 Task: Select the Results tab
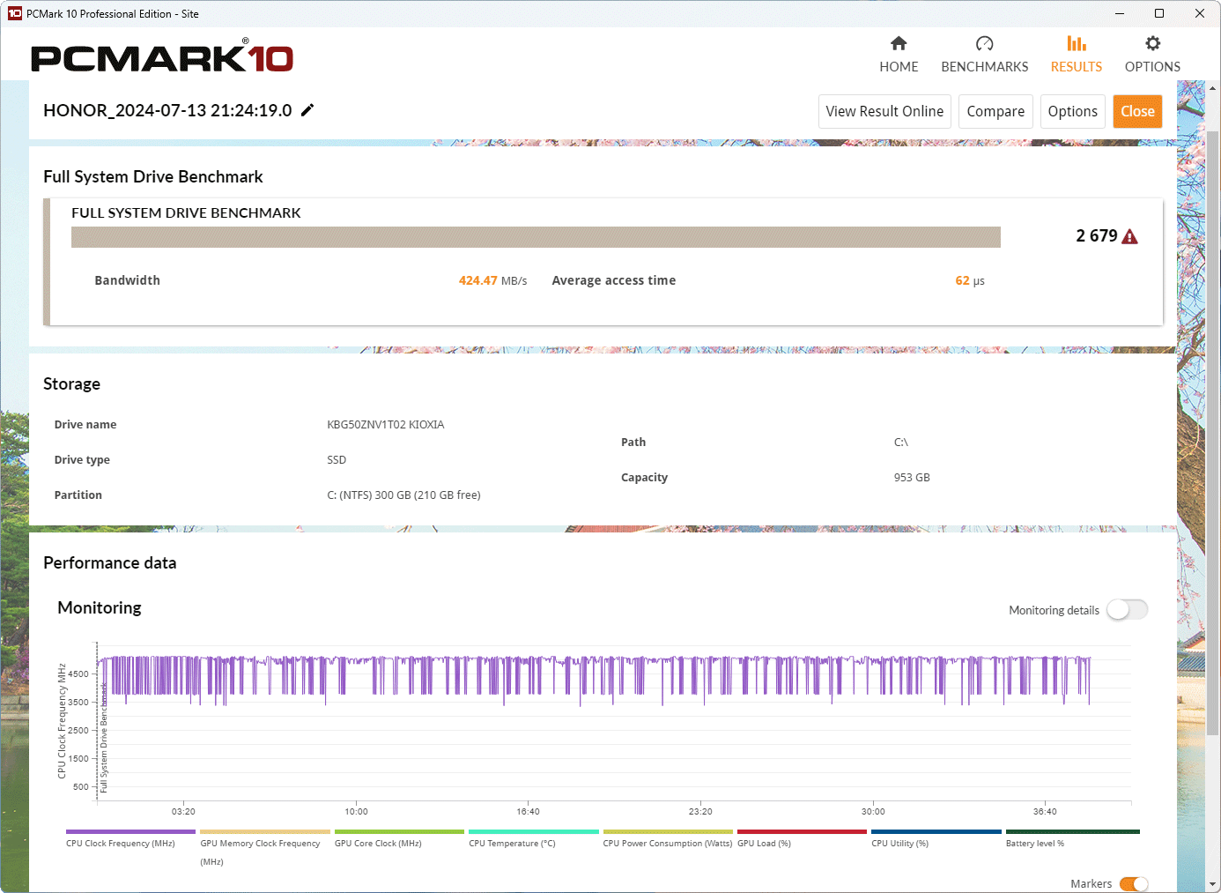(x=1076, y=55)
